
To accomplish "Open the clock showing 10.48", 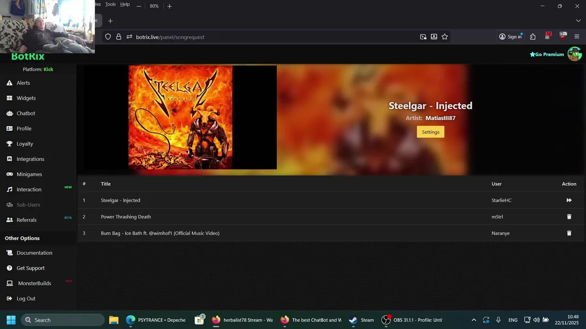I will coord(568,320).
